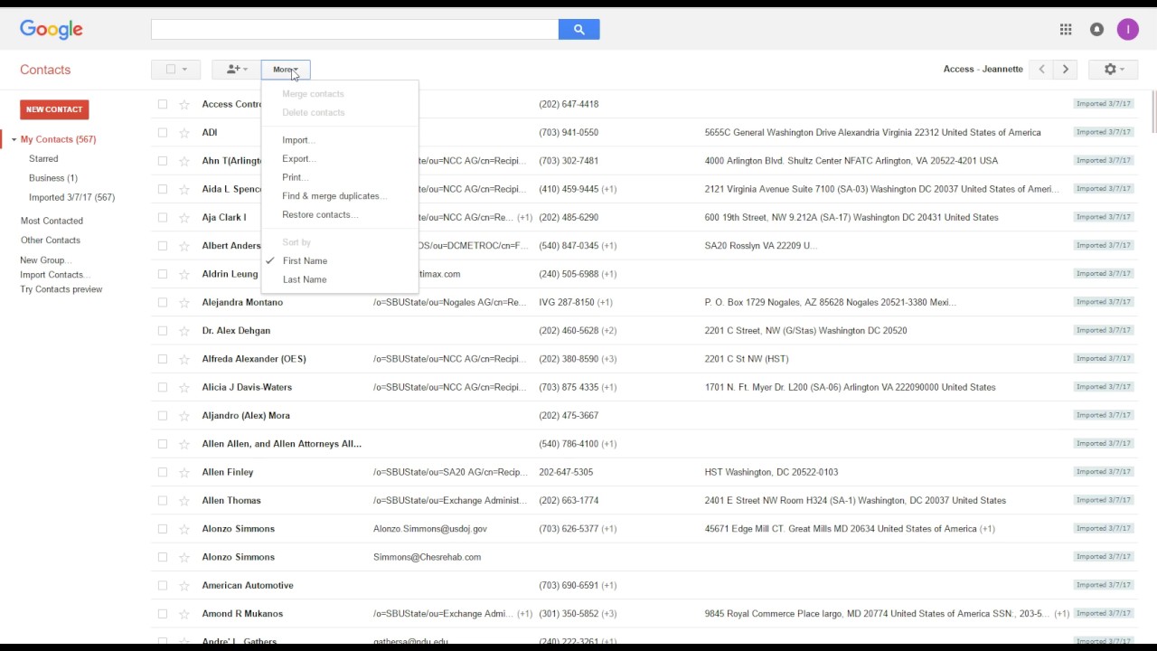
Task: Star the Alonzo Simmons usdoj.gov contact
Action: [184, 529]
